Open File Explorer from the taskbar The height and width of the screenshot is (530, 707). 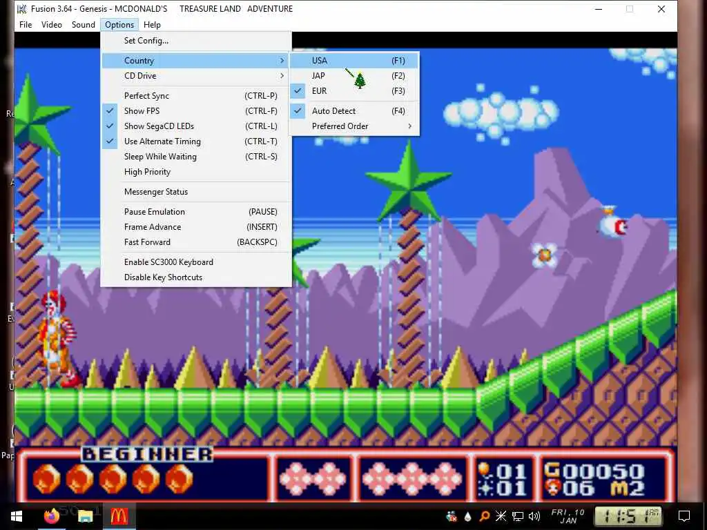[85, 516]
